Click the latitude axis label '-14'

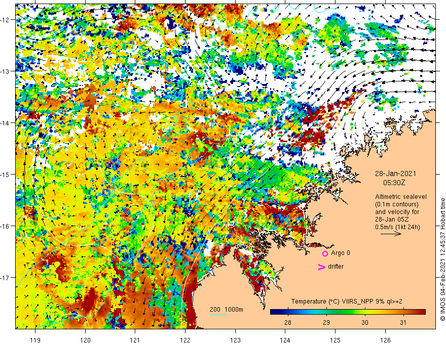tap(5, 123)
